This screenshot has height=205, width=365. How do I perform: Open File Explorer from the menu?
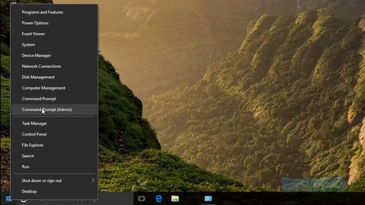click(54, 145)
